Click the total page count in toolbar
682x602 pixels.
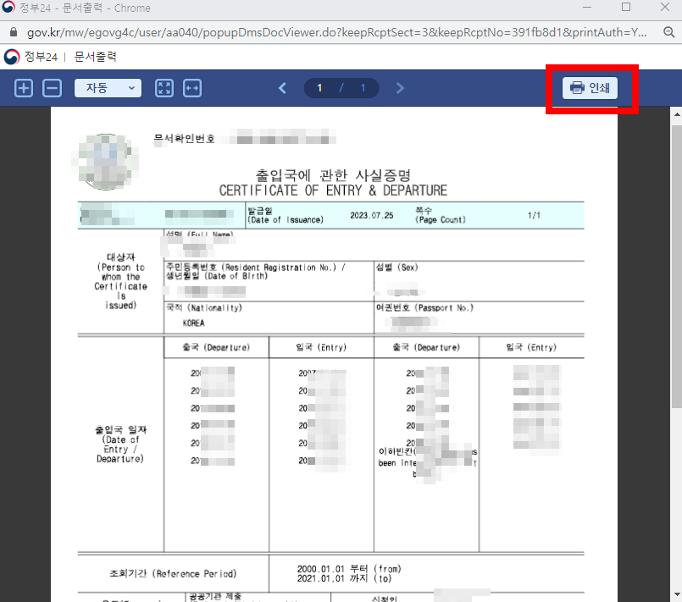[363, 88]
